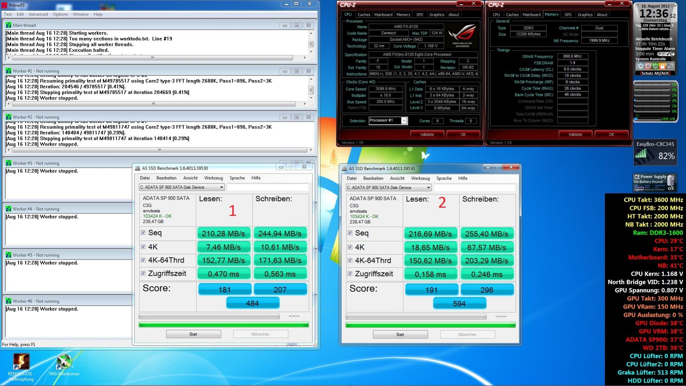
Task: Click the Worker #2 horizontal scrollbar
Action: coord(160,150)
